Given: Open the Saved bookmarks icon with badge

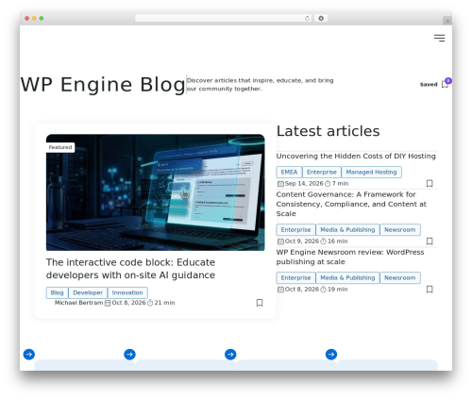Looking at the screenshot, I should point(446,83).
